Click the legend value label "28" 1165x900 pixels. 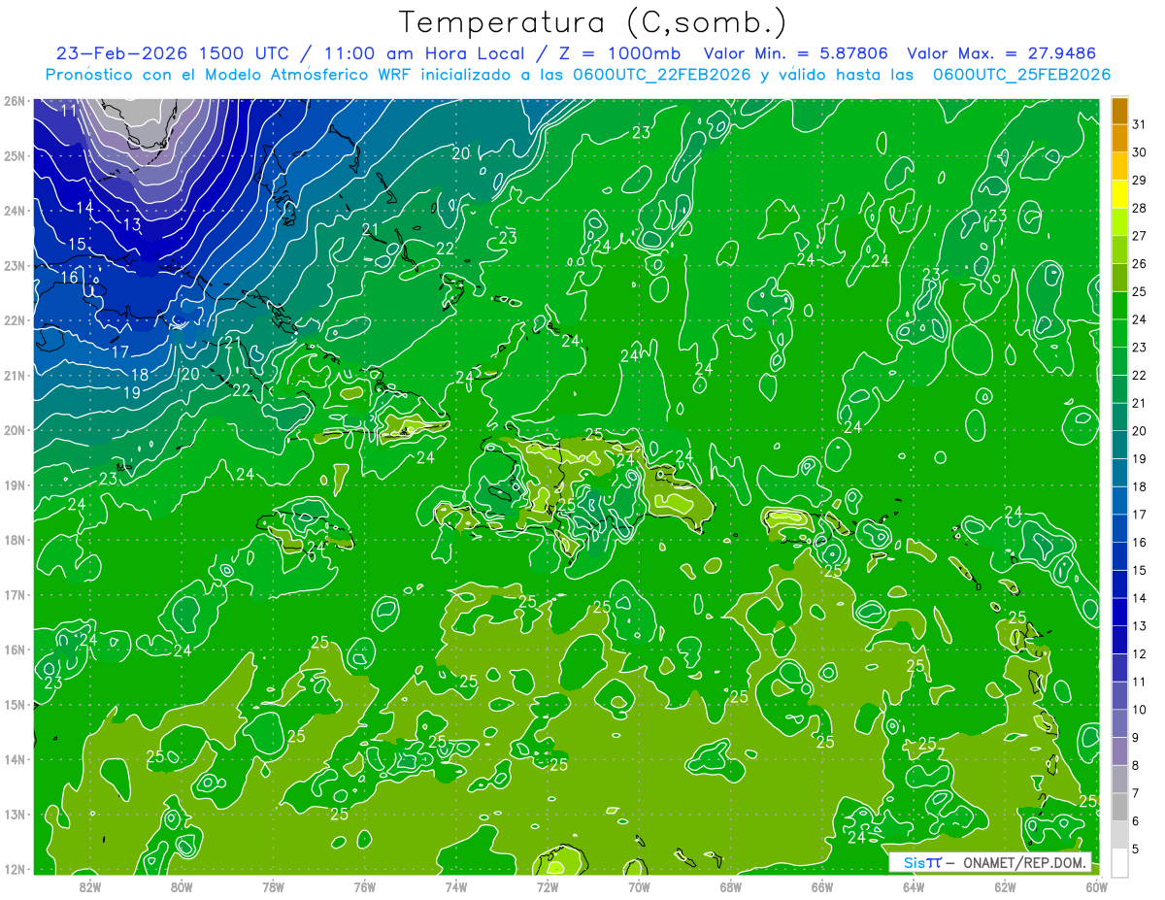[1140, 208]
